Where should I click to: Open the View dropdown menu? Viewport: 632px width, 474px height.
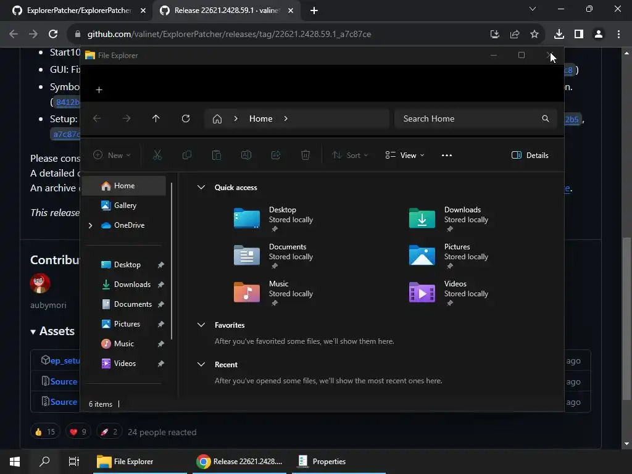click(x=405, y=155)
